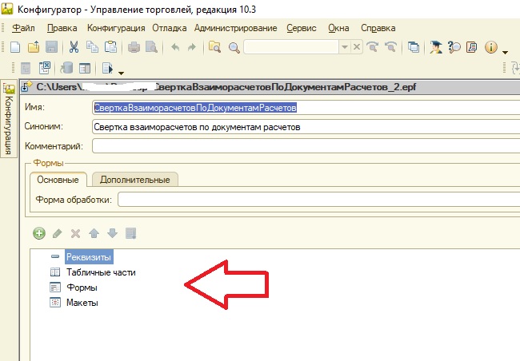Expand the search field dropdown arrow
This screenshot has height=361, width=520.
[345, 47]
